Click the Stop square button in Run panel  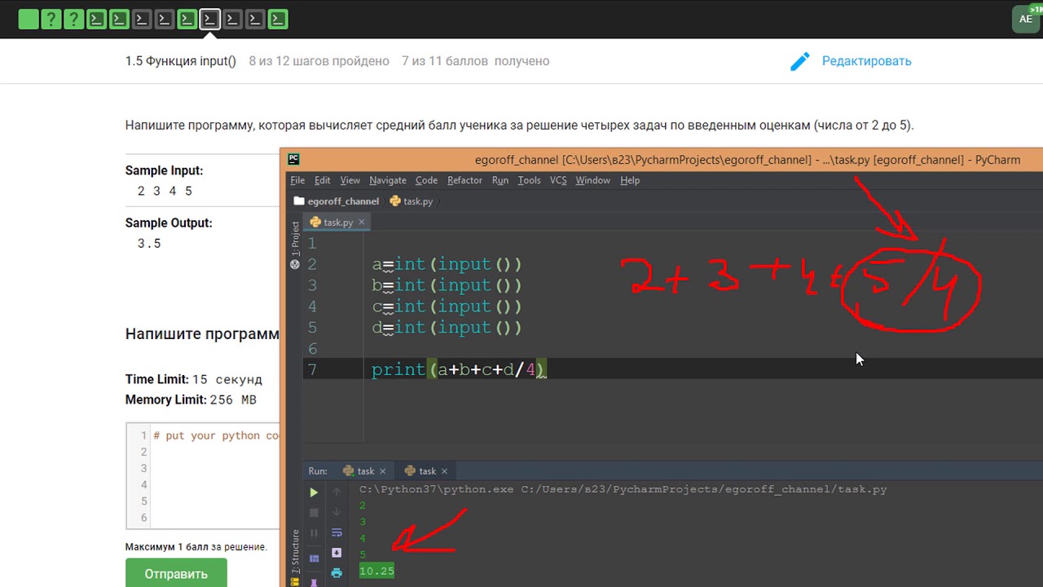point(314,513)
